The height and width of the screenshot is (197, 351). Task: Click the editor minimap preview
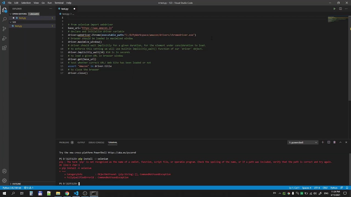tap(337, 19)
